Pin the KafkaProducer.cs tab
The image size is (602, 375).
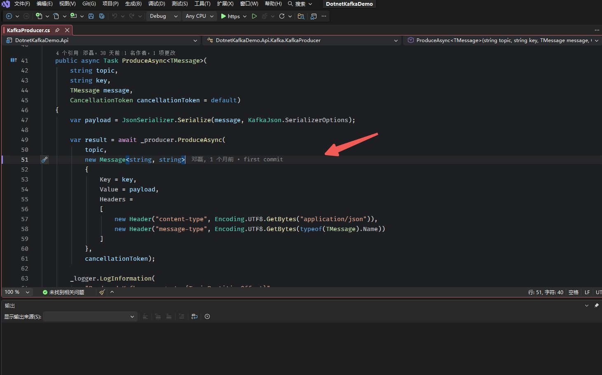(57, 30)
